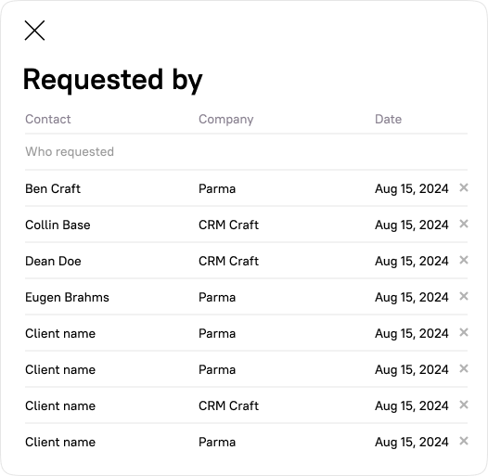The height and width of the screenshot is (476, 488).
Task: Click CRM Craft company in Dean Doe row
Action: (228, 261)
